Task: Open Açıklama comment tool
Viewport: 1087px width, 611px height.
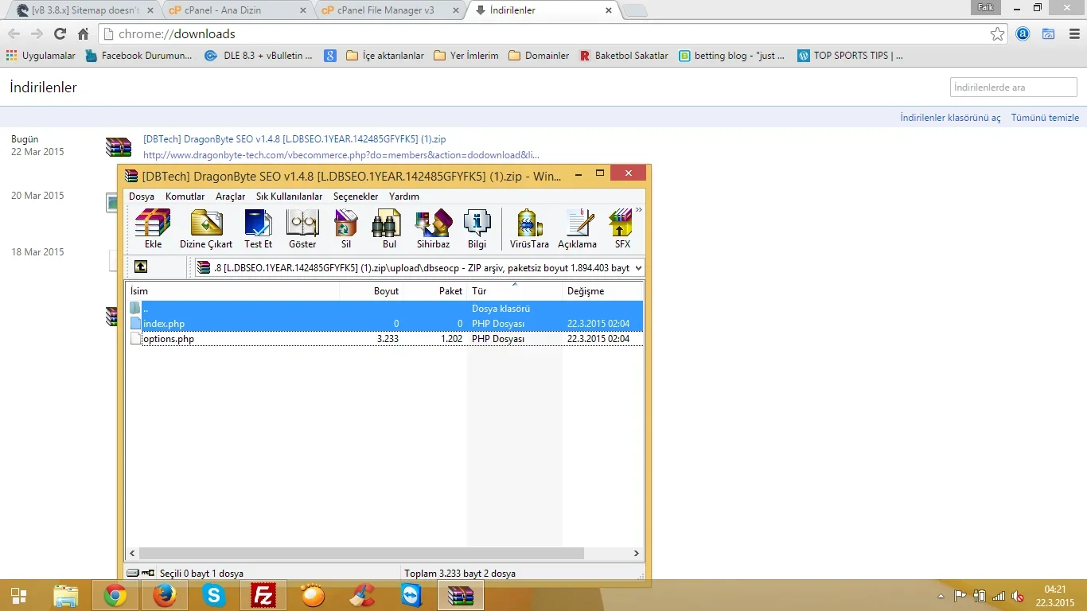Action: coord(577,229)
